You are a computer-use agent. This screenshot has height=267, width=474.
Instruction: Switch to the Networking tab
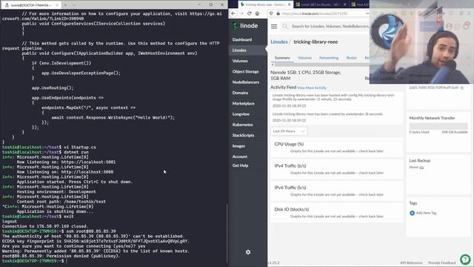[329, 58]
